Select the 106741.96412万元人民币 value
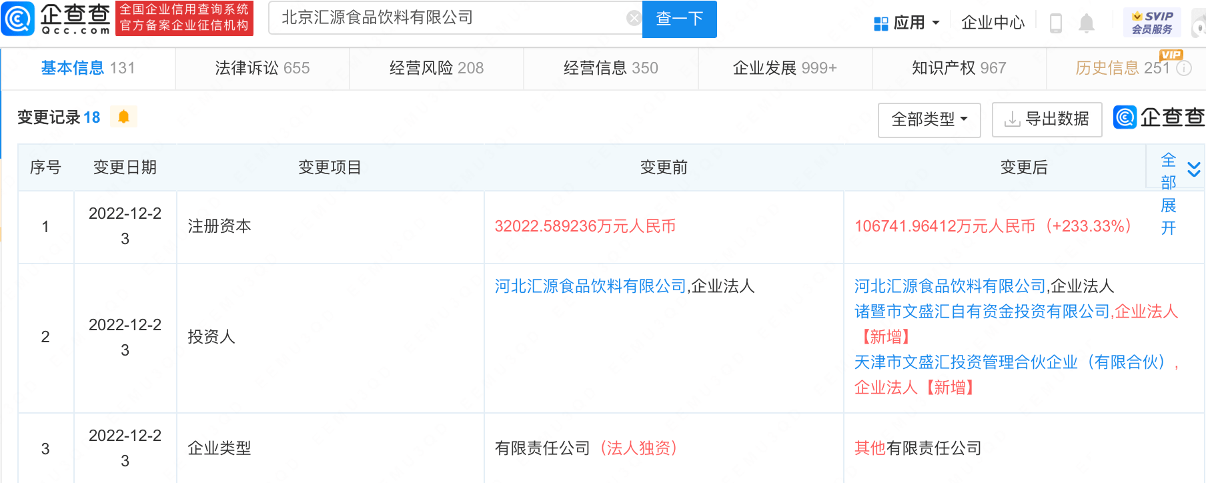Viewport: 1206px width, 483px height. point(945,226)
